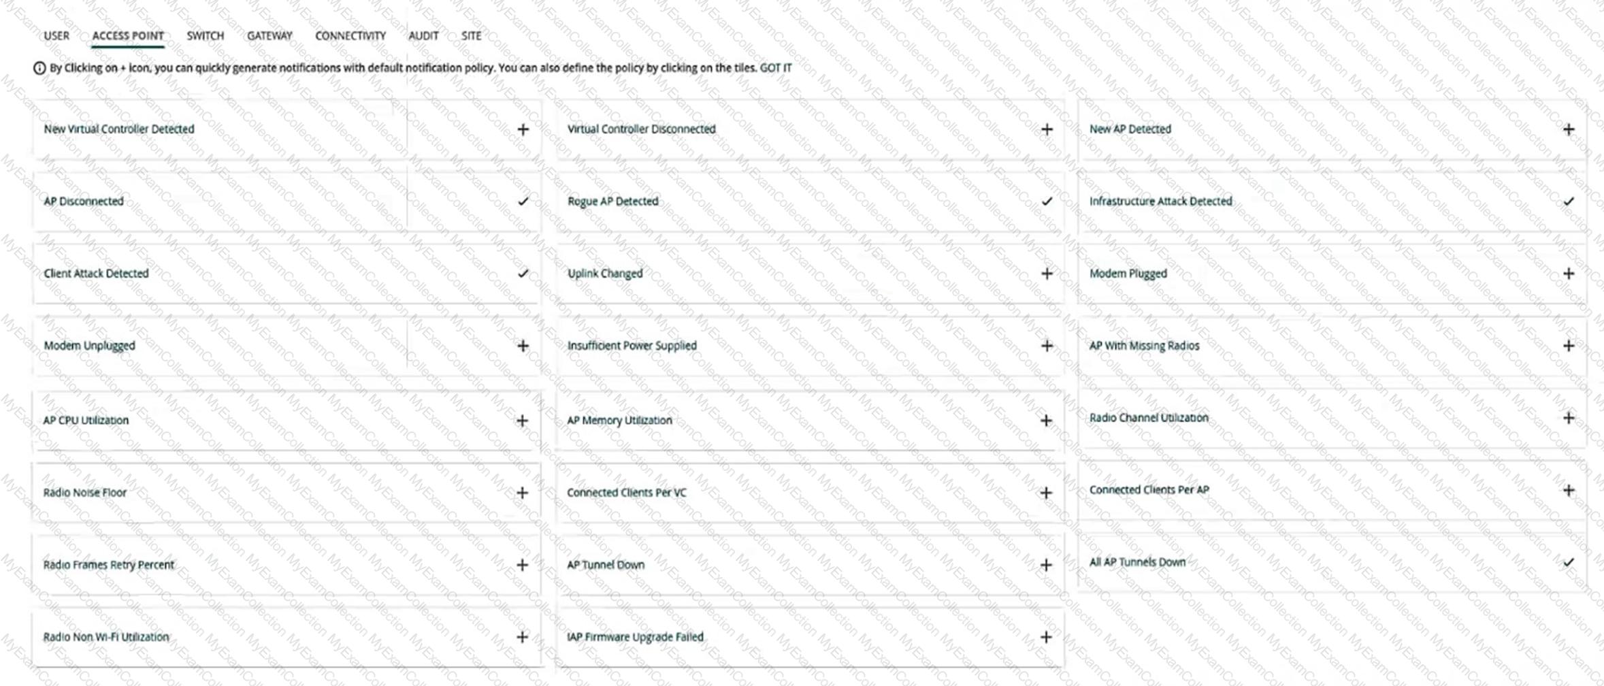Click plus icon for AP CPU Utilization
Viewport: 1604px width, 686px height.
pyautogui.click(x=522, y=421)
